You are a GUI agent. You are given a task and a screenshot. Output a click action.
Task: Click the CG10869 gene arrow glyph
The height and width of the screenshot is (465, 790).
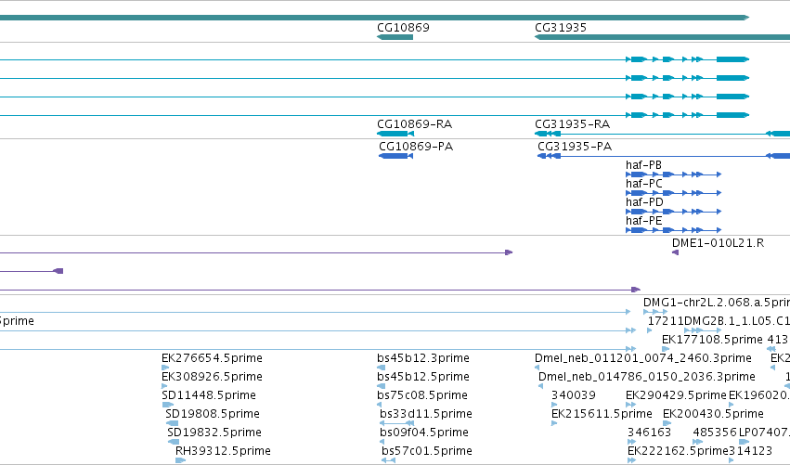(395, 37)
